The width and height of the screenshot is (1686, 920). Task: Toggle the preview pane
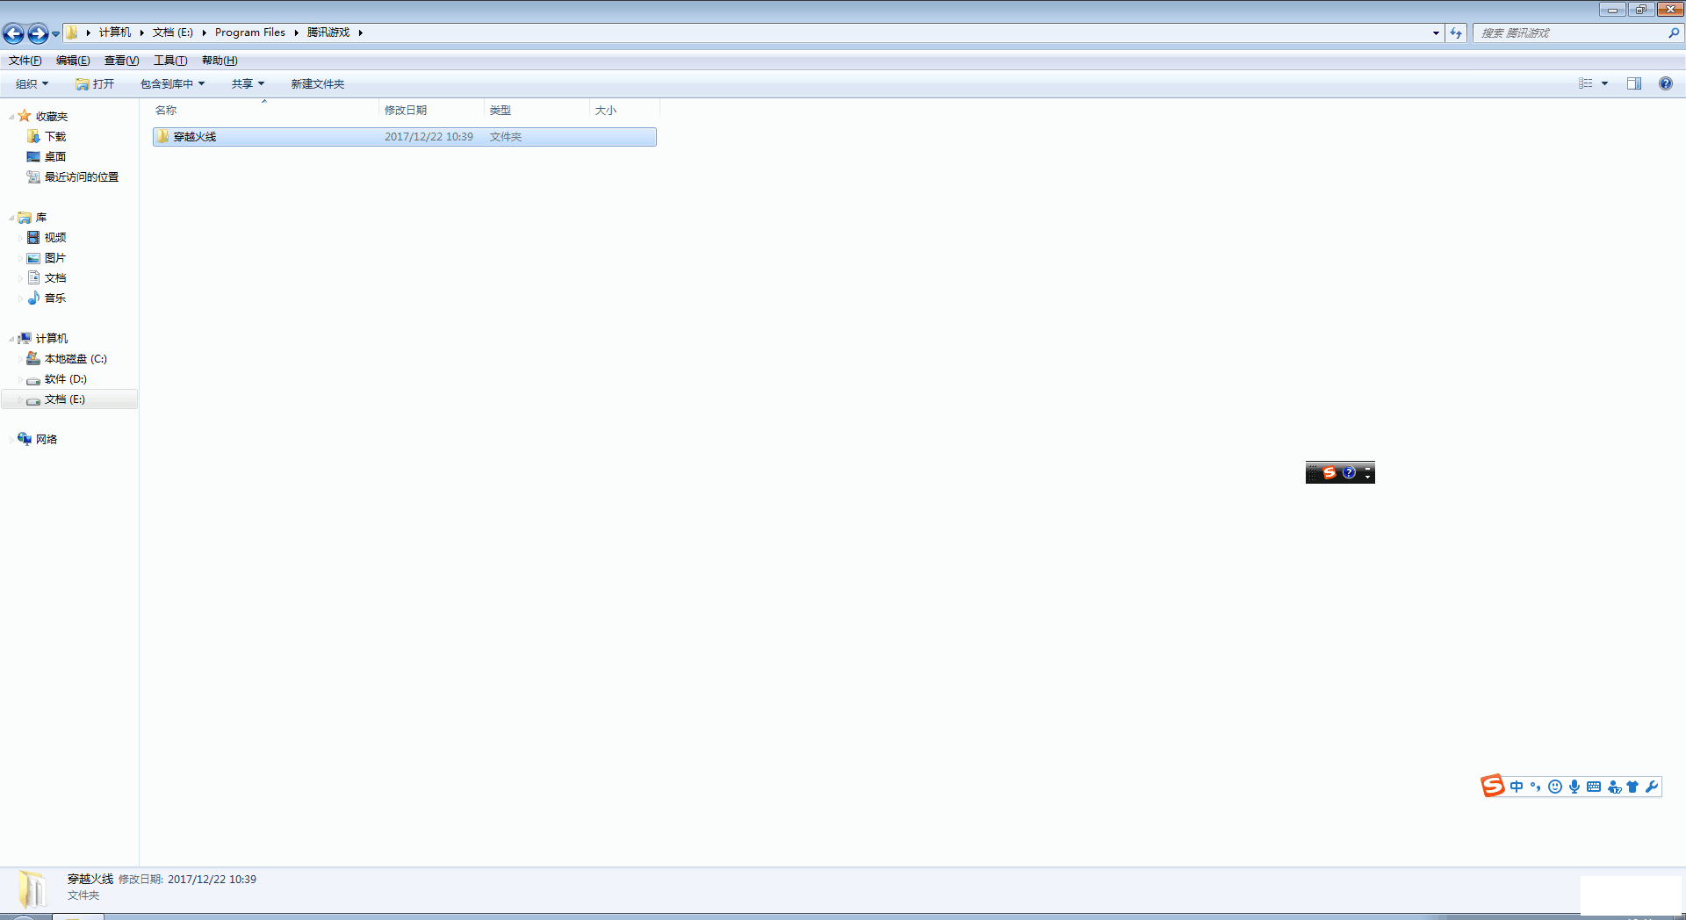[x=1634, y=83]
